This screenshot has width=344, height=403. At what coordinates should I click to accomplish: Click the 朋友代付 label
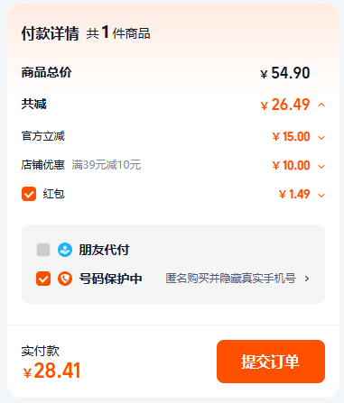tap(104, 250)
